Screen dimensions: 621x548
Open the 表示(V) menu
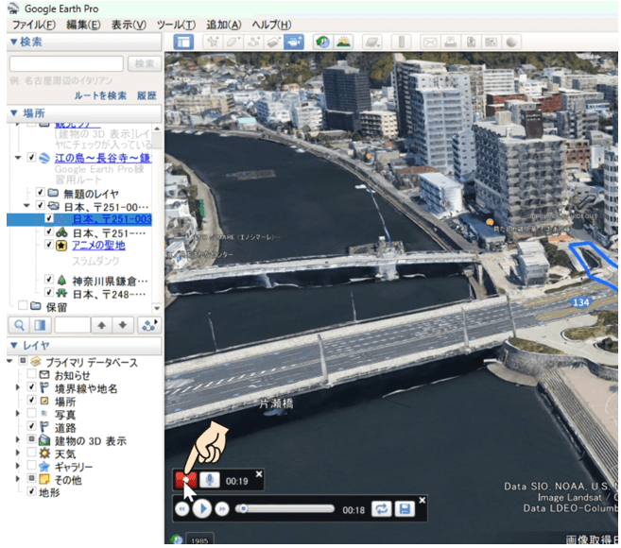tap(128, 24)
